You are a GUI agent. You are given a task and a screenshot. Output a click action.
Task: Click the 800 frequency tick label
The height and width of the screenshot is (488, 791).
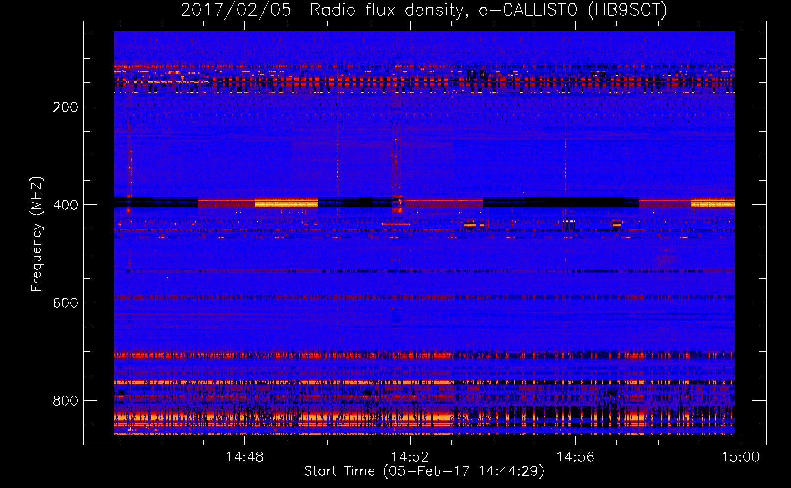pos(66,401)
